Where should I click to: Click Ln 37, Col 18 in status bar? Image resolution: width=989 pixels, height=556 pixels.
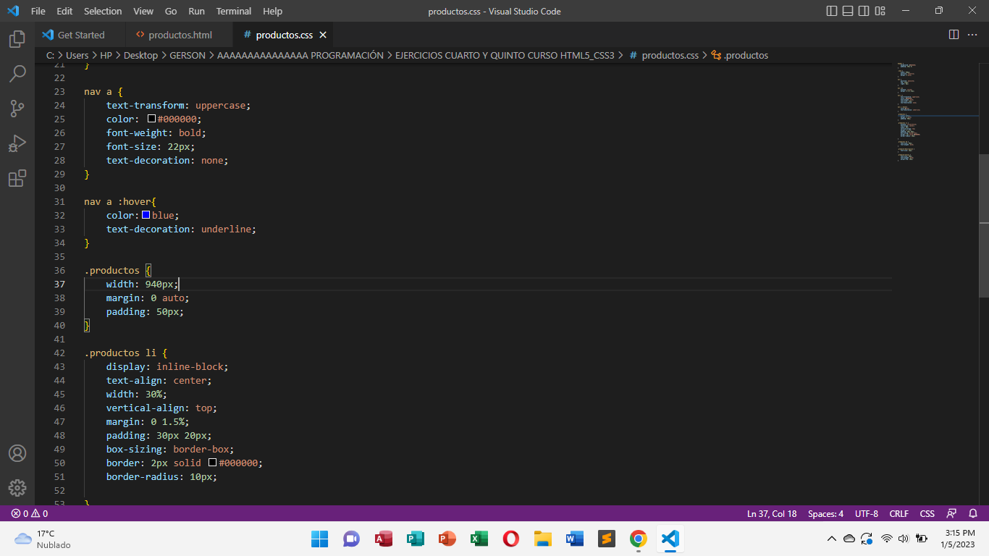[x=772, y=513]
